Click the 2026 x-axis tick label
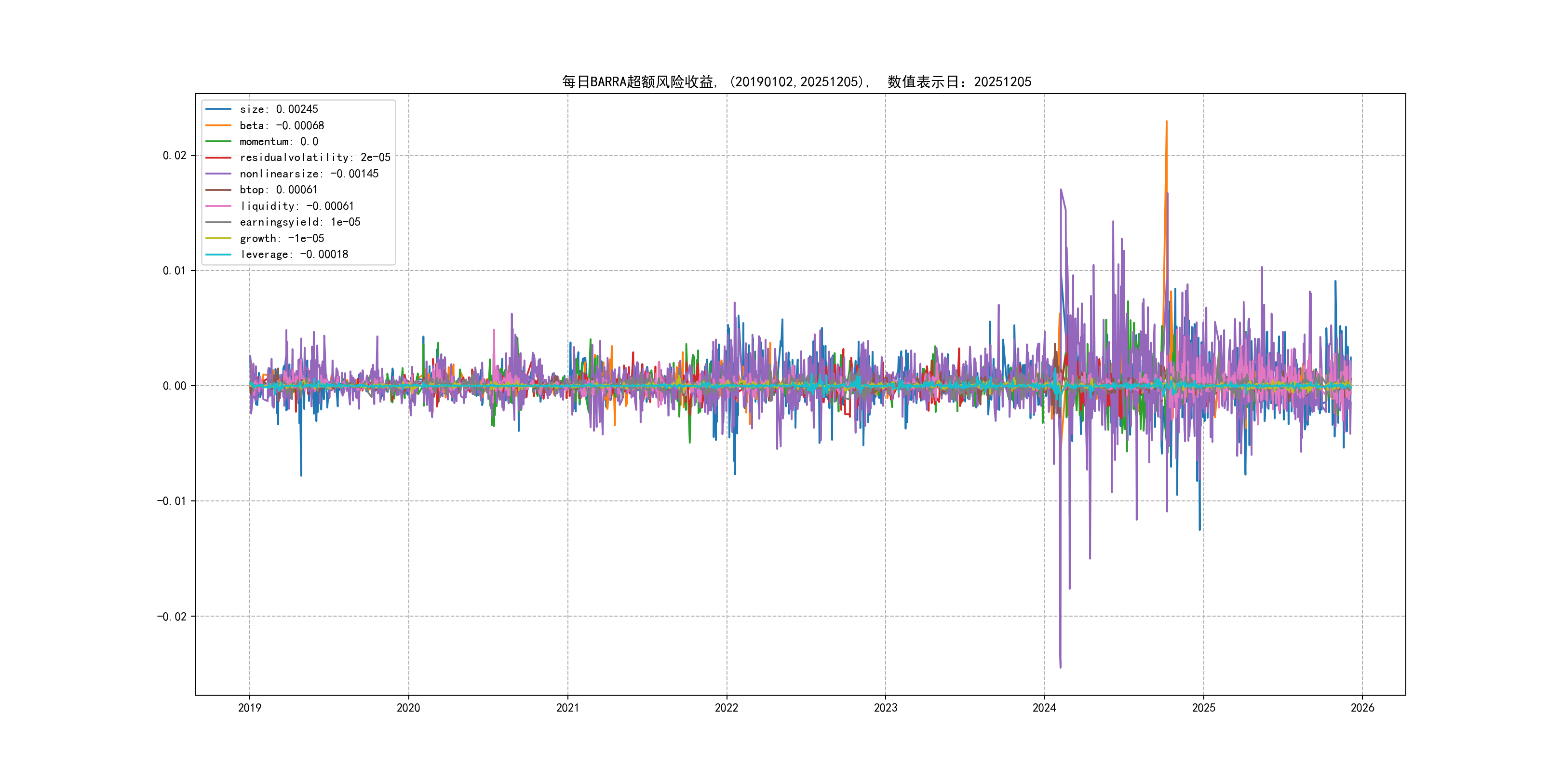 pos(1362,708)
